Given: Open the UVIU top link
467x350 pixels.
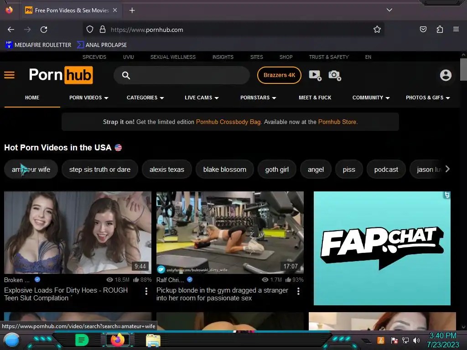Looking at the screenshot, I should tap(128, 57).
